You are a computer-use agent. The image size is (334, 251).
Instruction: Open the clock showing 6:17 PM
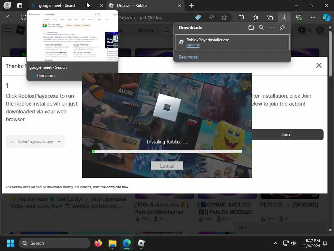[x=311, y=243]
